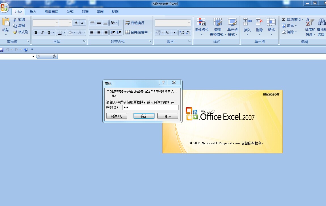The width and height of the screenshot is (326, 206).
Task: Toggle italic formatting
Action: 42,33
